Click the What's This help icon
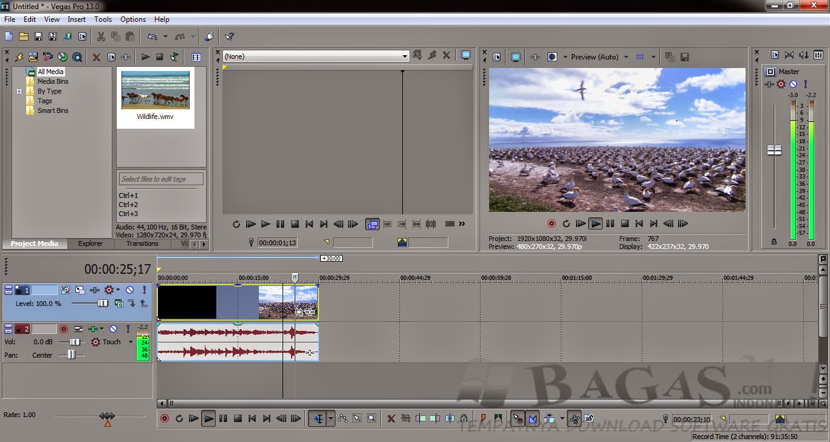Image resolution: width=830 pixels, height=442 pixels. coord(229,36)
